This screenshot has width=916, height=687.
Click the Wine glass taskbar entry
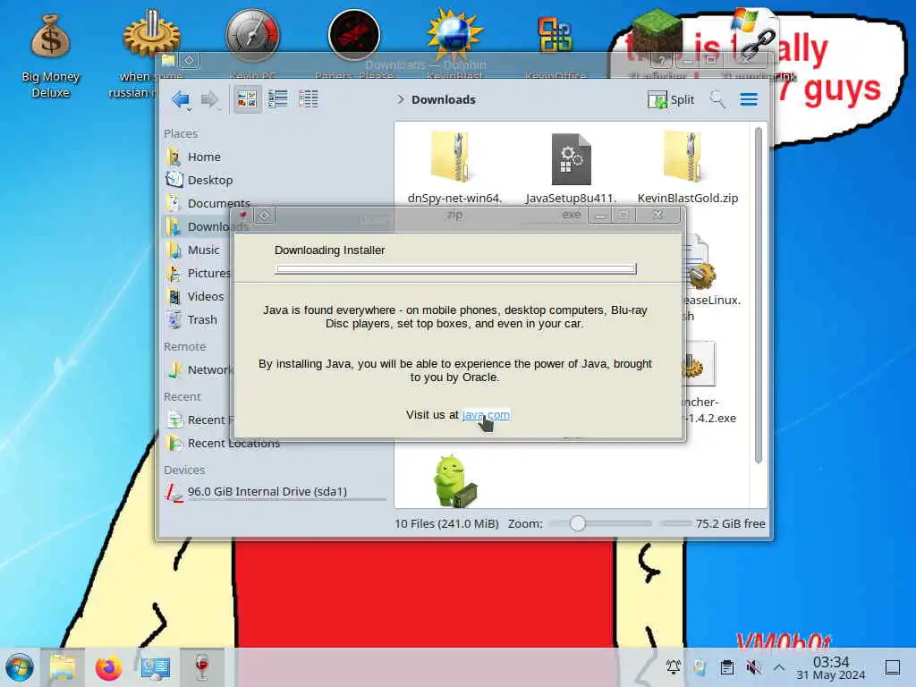pyautogui.click(x=201, y=667)
